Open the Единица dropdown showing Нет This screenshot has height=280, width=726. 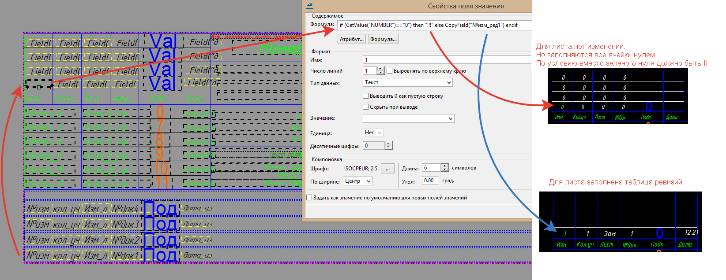(373, 133)
